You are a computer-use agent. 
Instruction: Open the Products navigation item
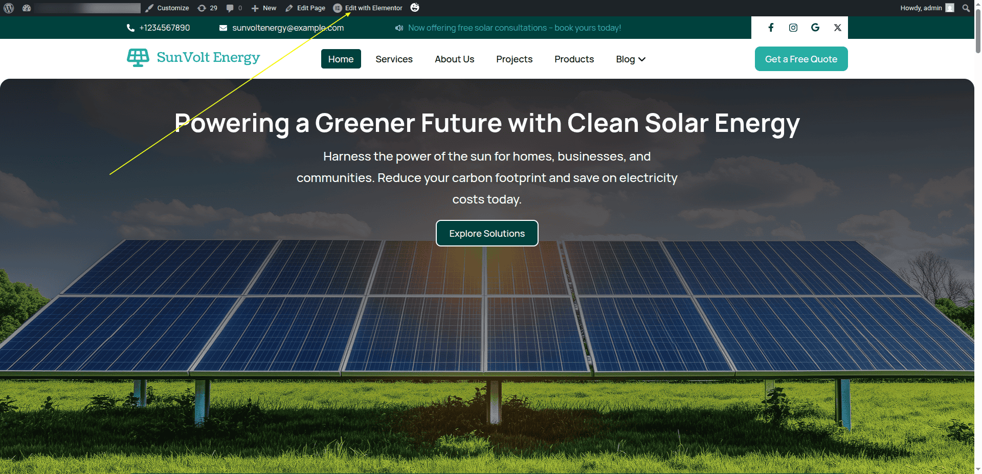pos(574,59)
